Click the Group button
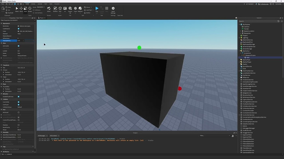This screenshot has width=284, height=159. click(88, 7)
